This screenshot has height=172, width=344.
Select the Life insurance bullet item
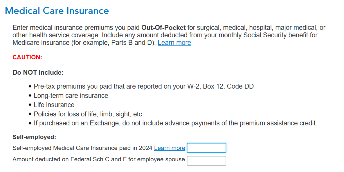[54, 105]
